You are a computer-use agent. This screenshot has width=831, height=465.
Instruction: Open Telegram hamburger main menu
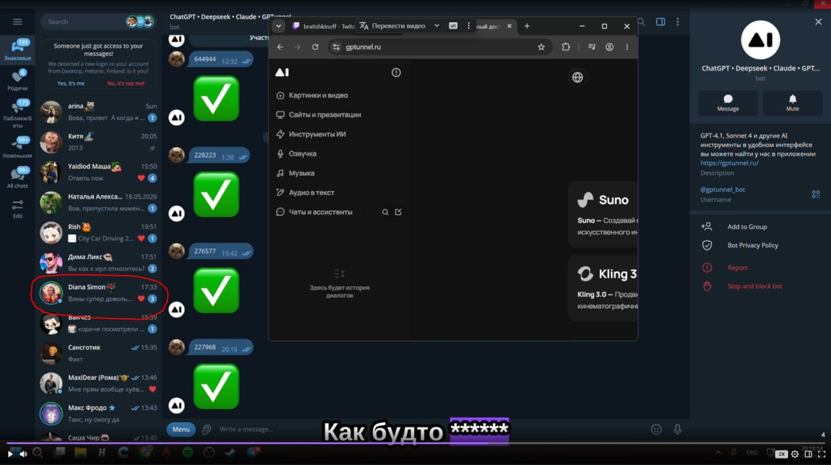pyautogui.click(x=18, y=21)
